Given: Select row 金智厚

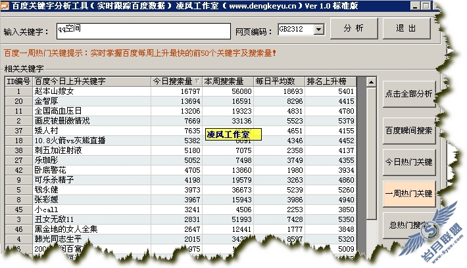Looking at the screenshot, I should tap(181, 101).
